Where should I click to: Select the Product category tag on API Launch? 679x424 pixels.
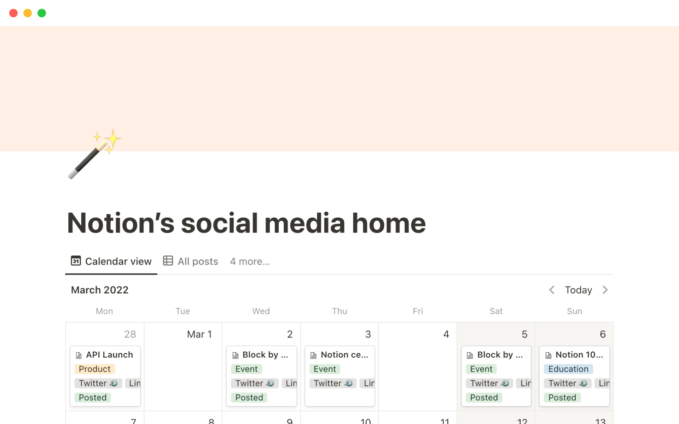pyautogui.click(x=94, y=369)
